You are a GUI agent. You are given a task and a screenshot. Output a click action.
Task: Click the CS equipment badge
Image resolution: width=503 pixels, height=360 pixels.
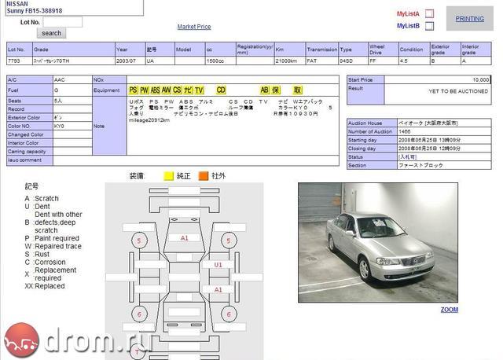177,90
